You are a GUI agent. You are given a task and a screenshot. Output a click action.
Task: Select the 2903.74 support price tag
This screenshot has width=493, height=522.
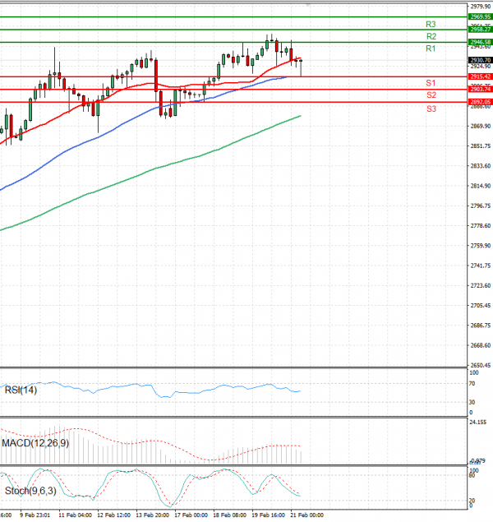pos(481,90)
